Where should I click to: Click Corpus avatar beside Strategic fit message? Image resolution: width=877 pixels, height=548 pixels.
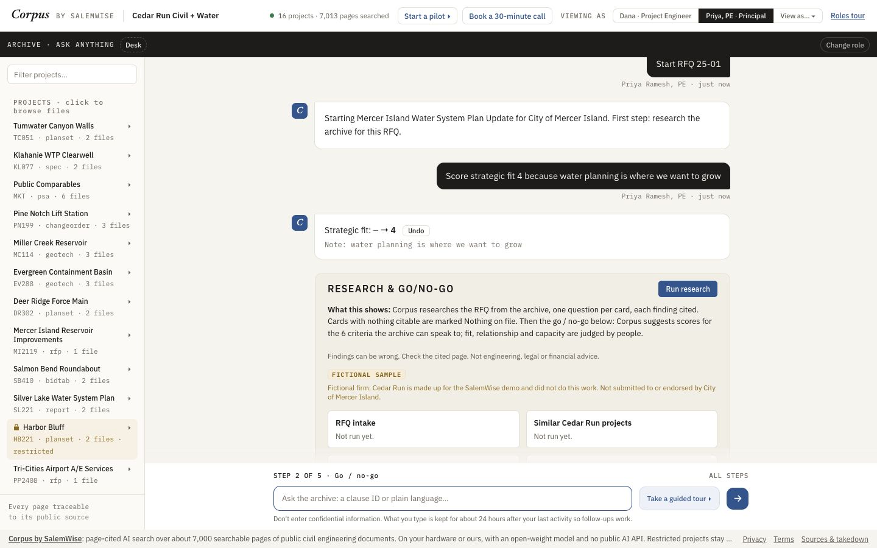coord(300,223)
